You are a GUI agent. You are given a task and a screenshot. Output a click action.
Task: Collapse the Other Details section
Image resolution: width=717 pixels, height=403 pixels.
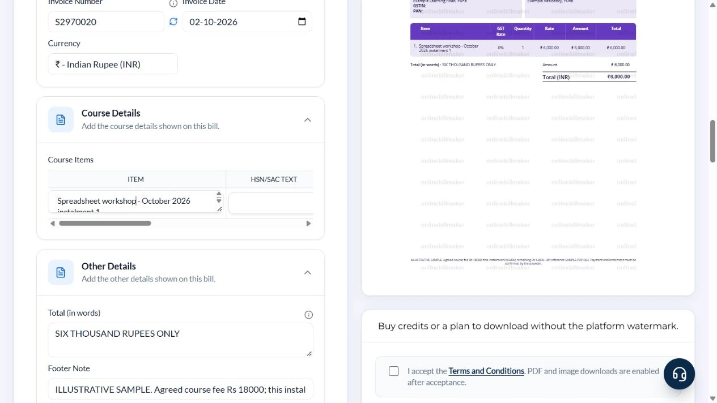pos(308,273)
